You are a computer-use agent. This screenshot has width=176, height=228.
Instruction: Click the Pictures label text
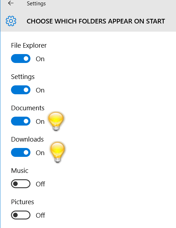23,202
